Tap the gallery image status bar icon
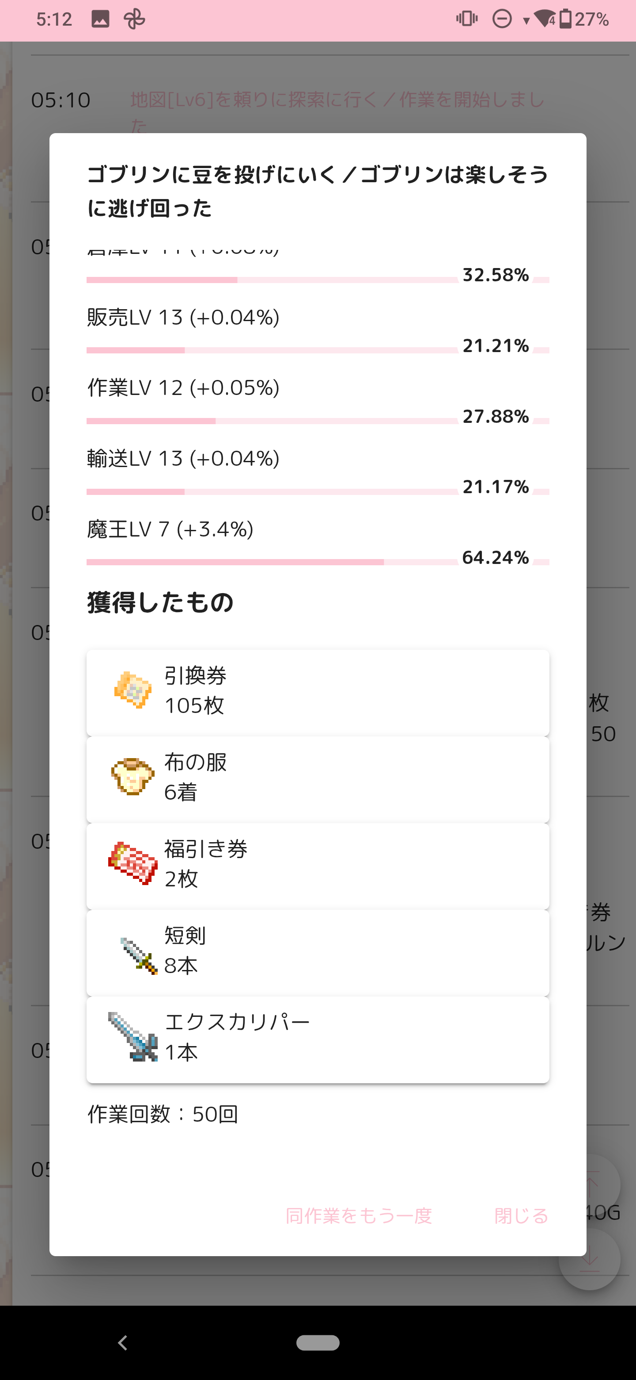The width and height of the screenshot is (636, 1380). coord(101,20)
